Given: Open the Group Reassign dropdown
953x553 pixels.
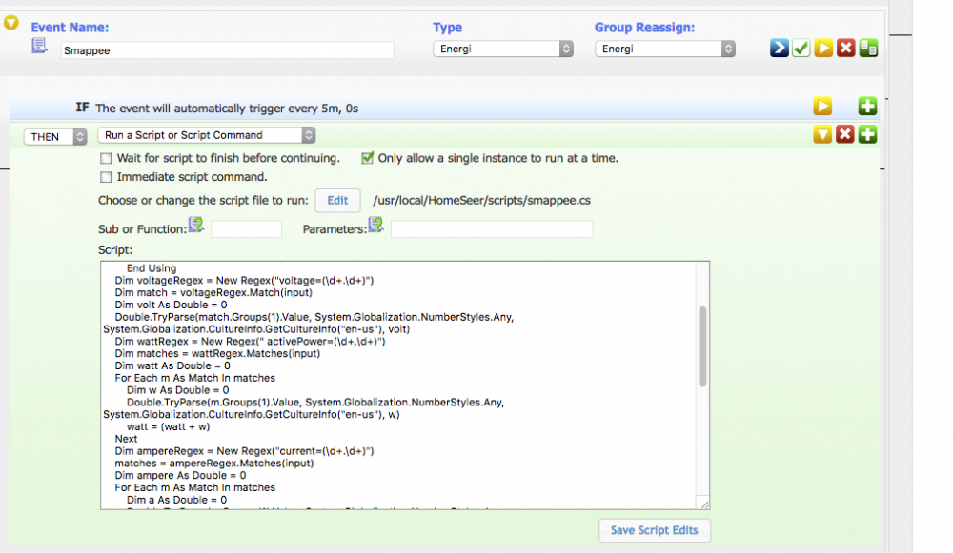Looking at the screenshot, I should (x=665, y=49).
